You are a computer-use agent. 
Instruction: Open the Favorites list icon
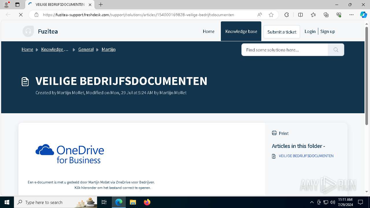(x=313, y=15)
